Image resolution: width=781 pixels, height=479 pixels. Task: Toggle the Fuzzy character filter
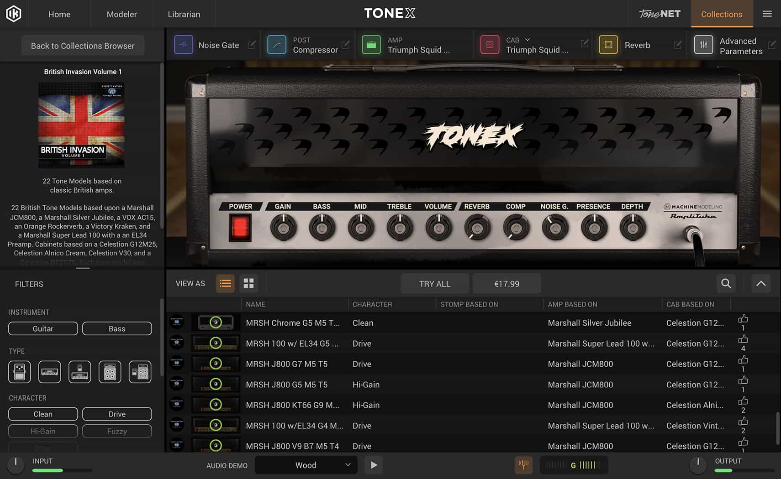[117, 431]
